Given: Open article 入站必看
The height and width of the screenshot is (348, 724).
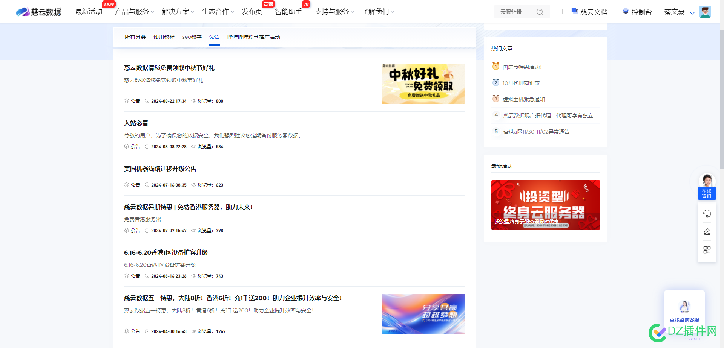Looking at the screenshot, I should click(136, 123).
